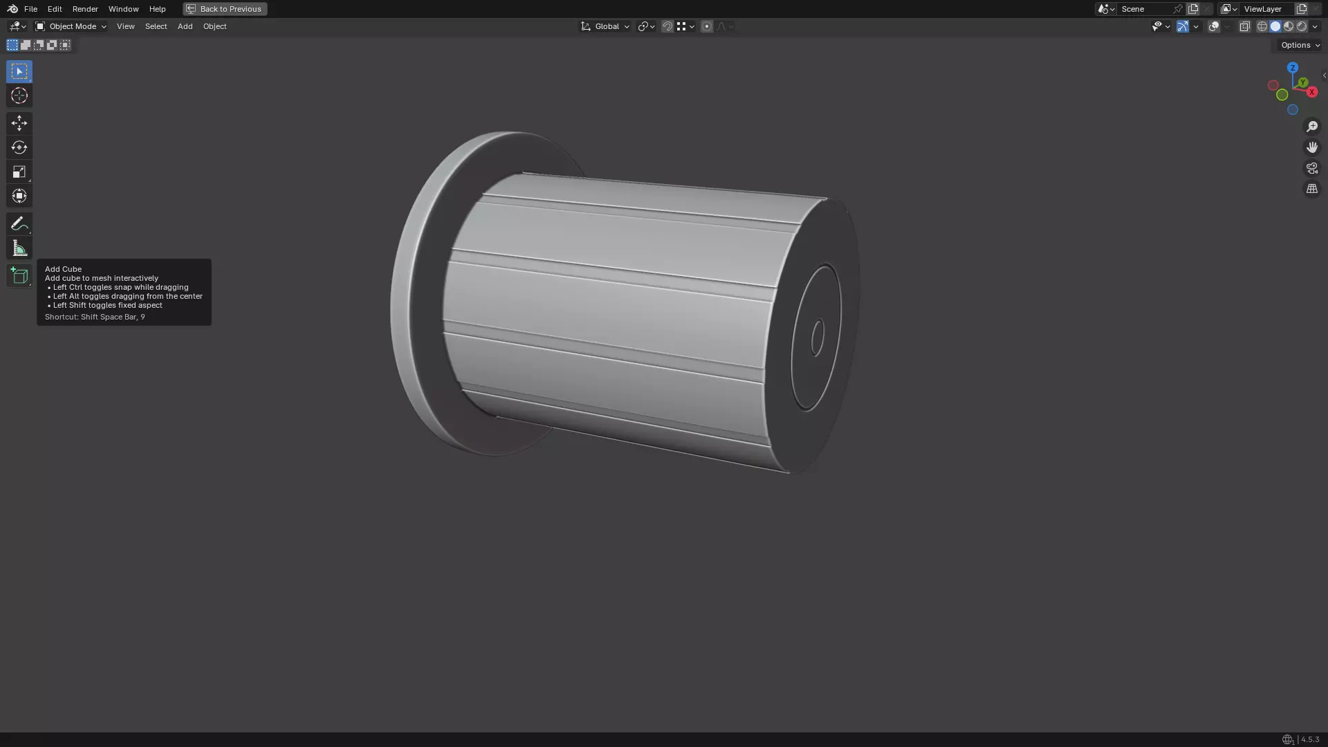Switch to orthographic/perspective grid view
The width and height of the screenshot is (1328, 747).
1311,189
